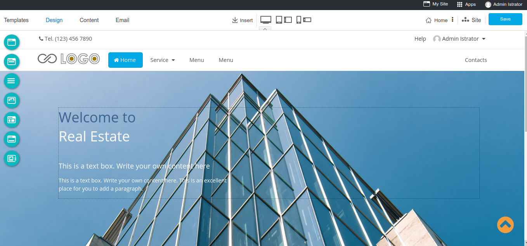Collapse the toolbar with the chevron tab

click(x=265, y=29)
